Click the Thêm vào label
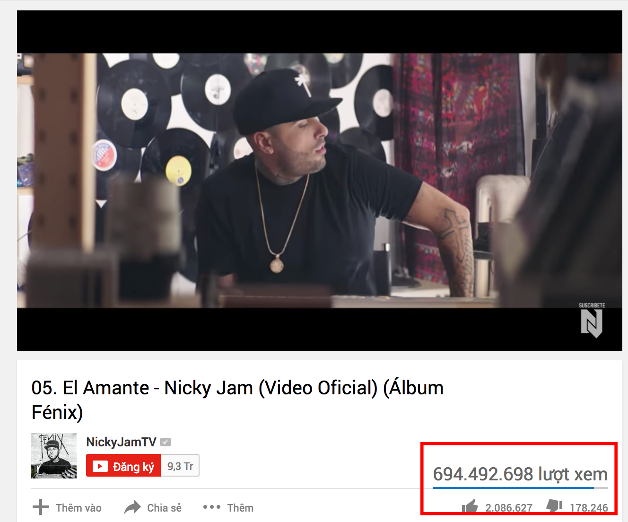628x522 pixels. click(x=78, y=508)
